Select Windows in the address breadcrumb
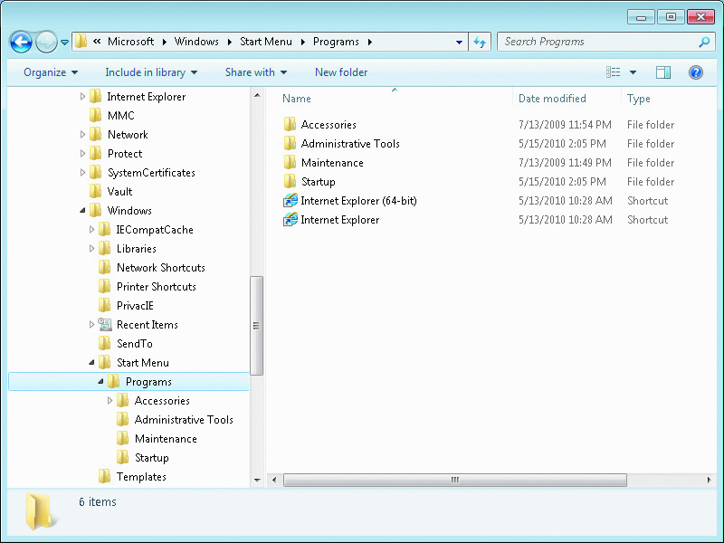The width and height of the screenshot is (724, 543). tap(196, 42)
